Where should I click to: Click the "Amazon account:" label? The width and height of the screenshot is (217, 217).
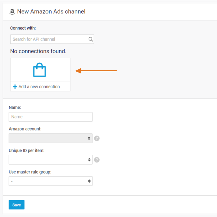(25, 129)
